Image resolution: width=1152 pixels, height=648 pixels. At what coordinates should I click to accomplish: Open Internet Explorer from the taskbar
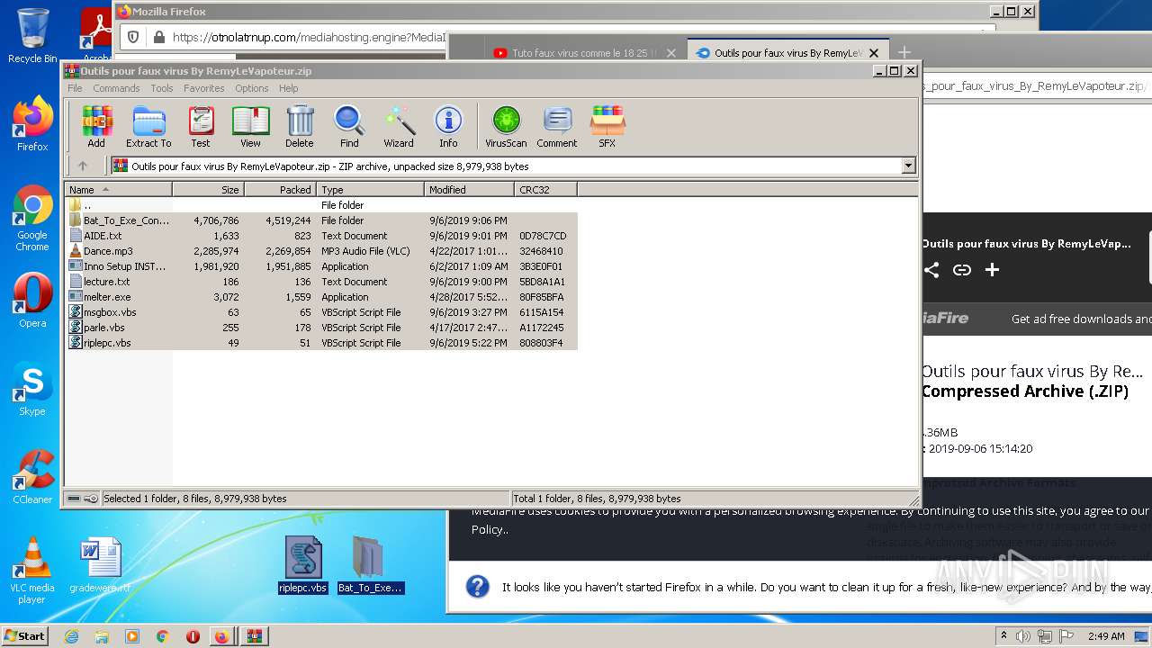[71, 636]
